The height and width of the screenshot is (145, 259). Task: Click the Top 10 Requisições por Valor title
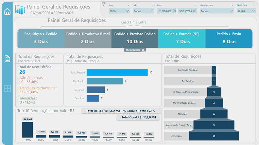tap(46, 111)
